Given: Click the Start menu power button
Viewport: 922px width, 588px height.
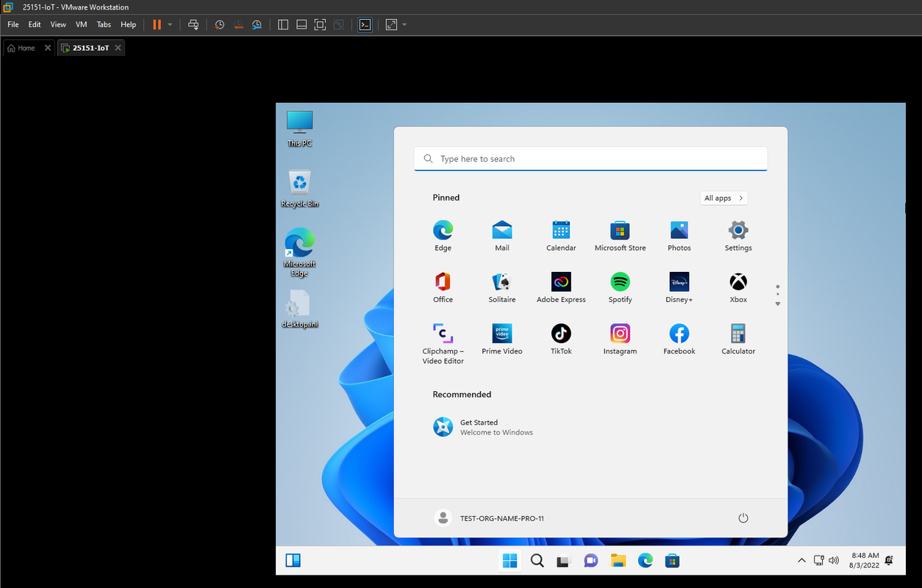Looking at the screenshot, I should (743, 518).
